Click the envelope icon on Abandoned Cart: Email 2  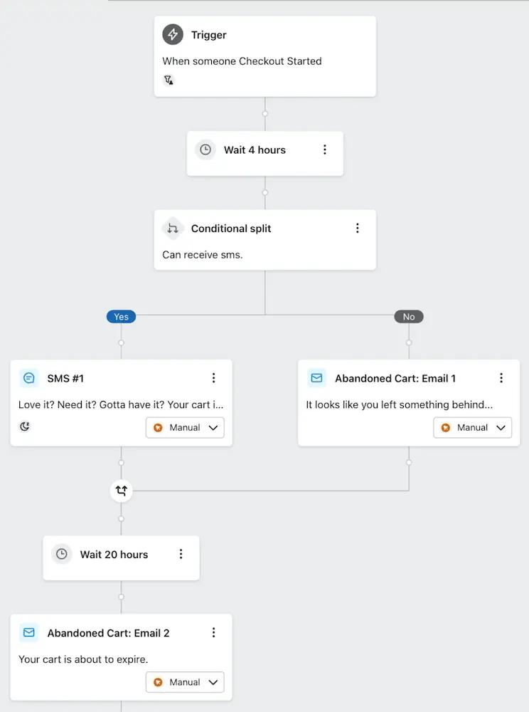(x=28, y=632)
